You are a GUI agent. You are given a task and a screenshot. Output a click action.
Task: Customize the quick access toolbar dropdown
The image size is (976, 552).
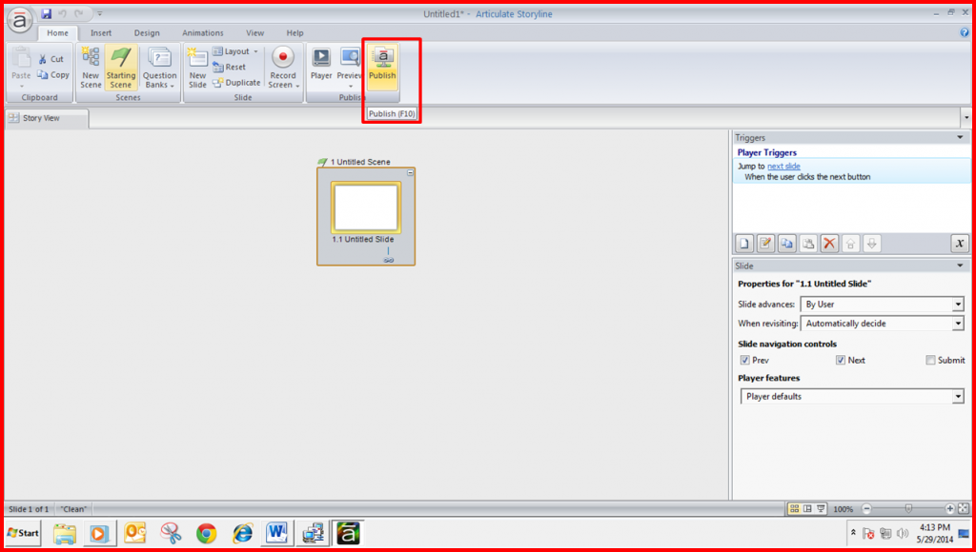(100, 13)
